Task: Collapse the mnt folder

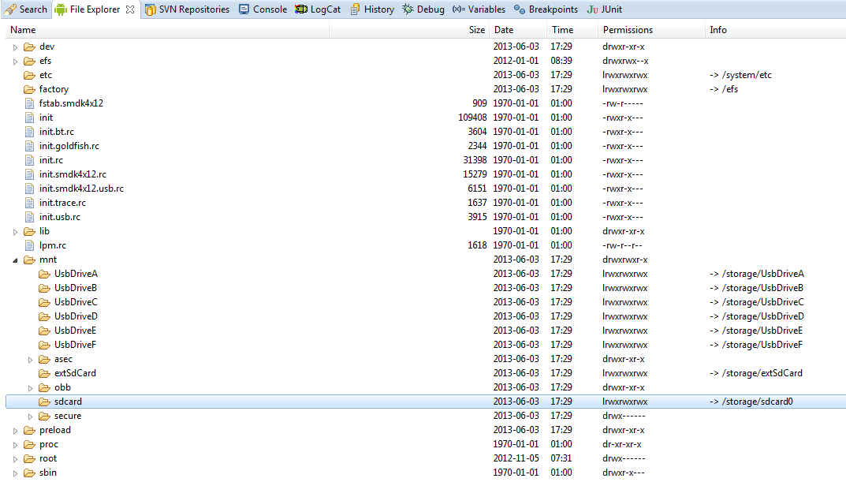Action: (x=15, y=260)
